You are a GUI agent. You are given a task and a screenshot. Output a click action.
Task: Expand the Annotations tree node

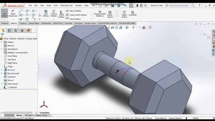(x=2, y=49)
